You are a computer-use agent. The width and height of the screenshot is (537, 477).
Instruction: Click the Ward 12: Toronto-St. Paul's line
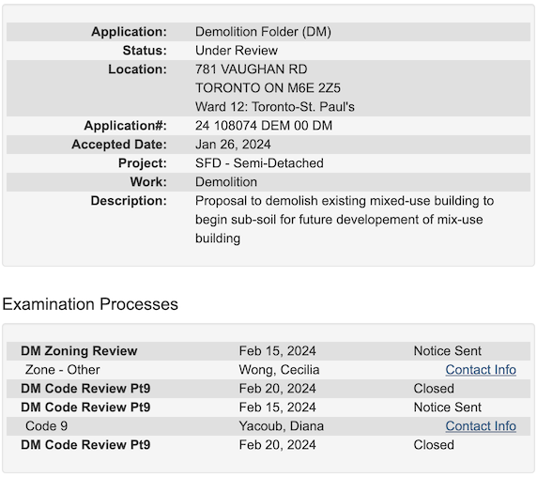click(275, 107)
